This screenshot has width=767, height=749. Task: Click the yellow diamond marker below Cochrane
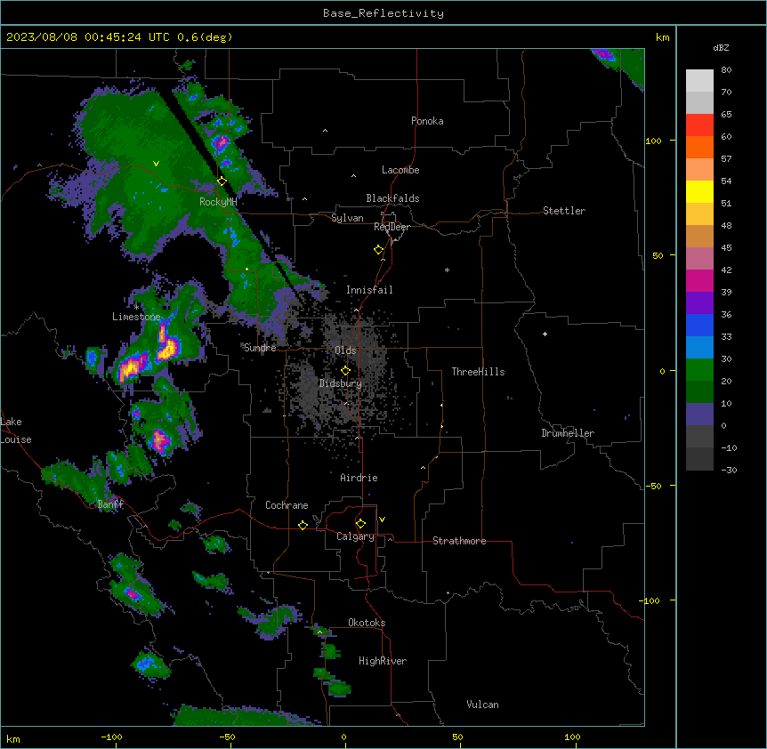303,525
